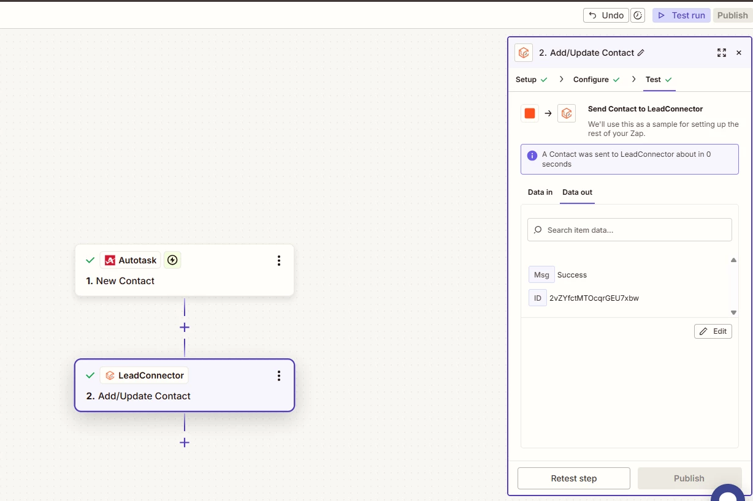This screenshot has height=501, width=753.
Task: Start a Test run
Action: click(681, 15)
